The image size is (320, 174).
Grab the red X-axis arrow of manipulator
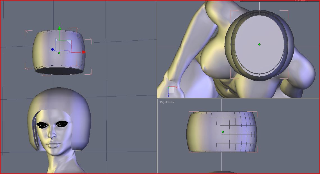click(84, 52)
